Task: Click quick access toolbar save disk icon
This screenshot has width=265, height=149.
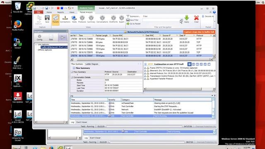Action: 47,8
